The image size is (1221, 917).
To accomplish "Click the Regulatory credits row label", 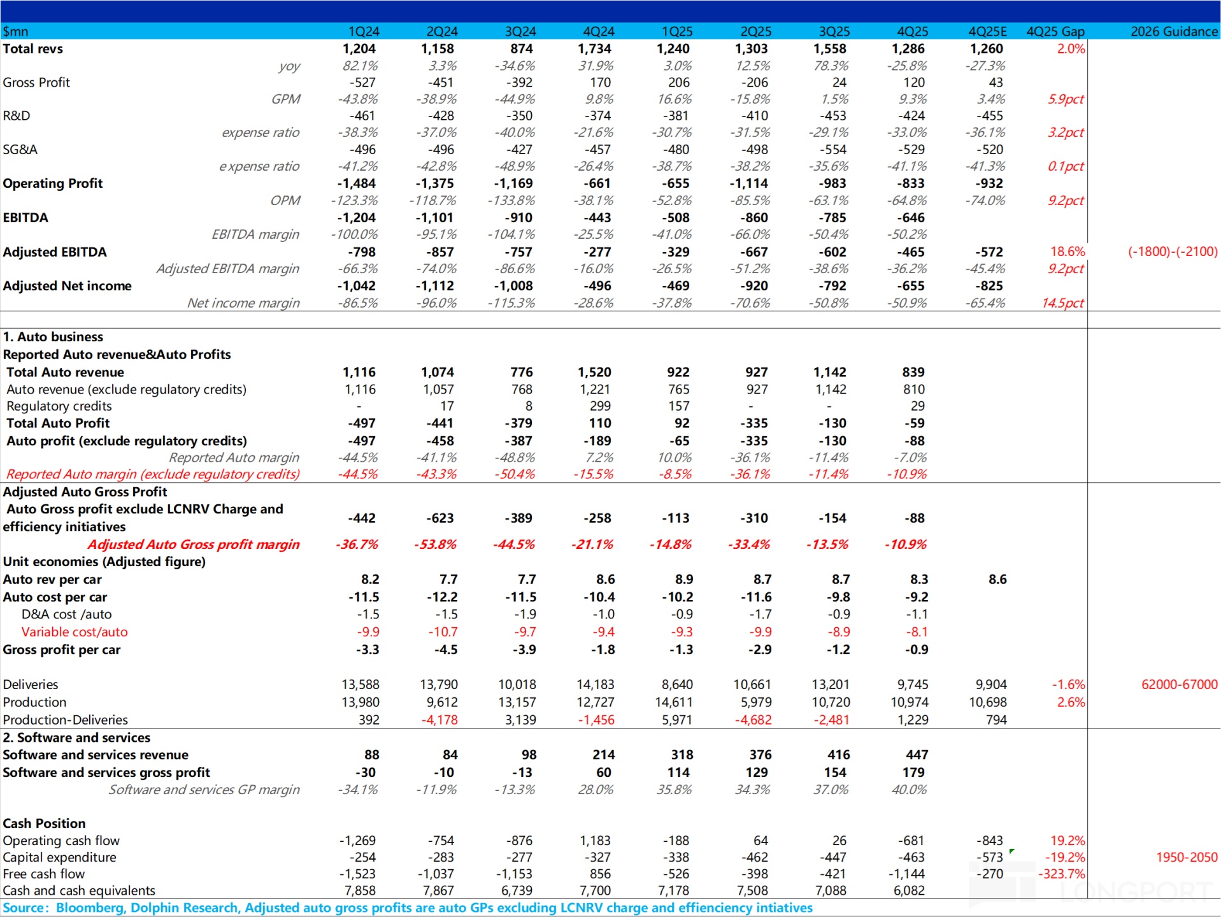I will tap(59, 406).
